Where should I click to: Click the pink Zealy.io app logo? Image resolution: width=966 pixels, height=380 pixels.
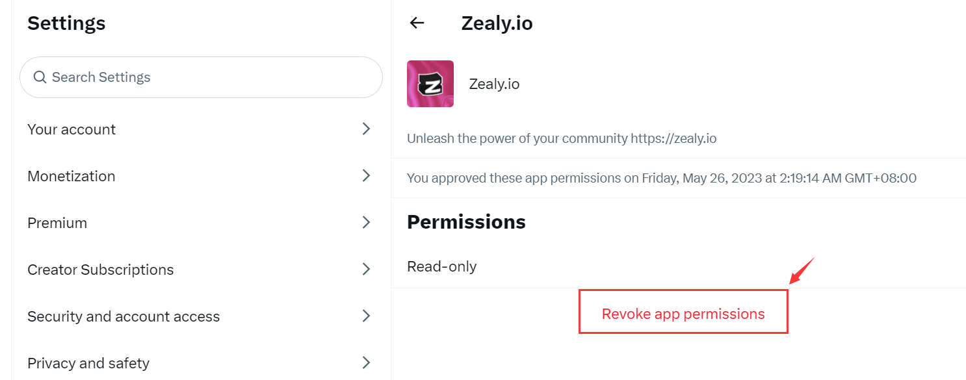pos(430,84)
